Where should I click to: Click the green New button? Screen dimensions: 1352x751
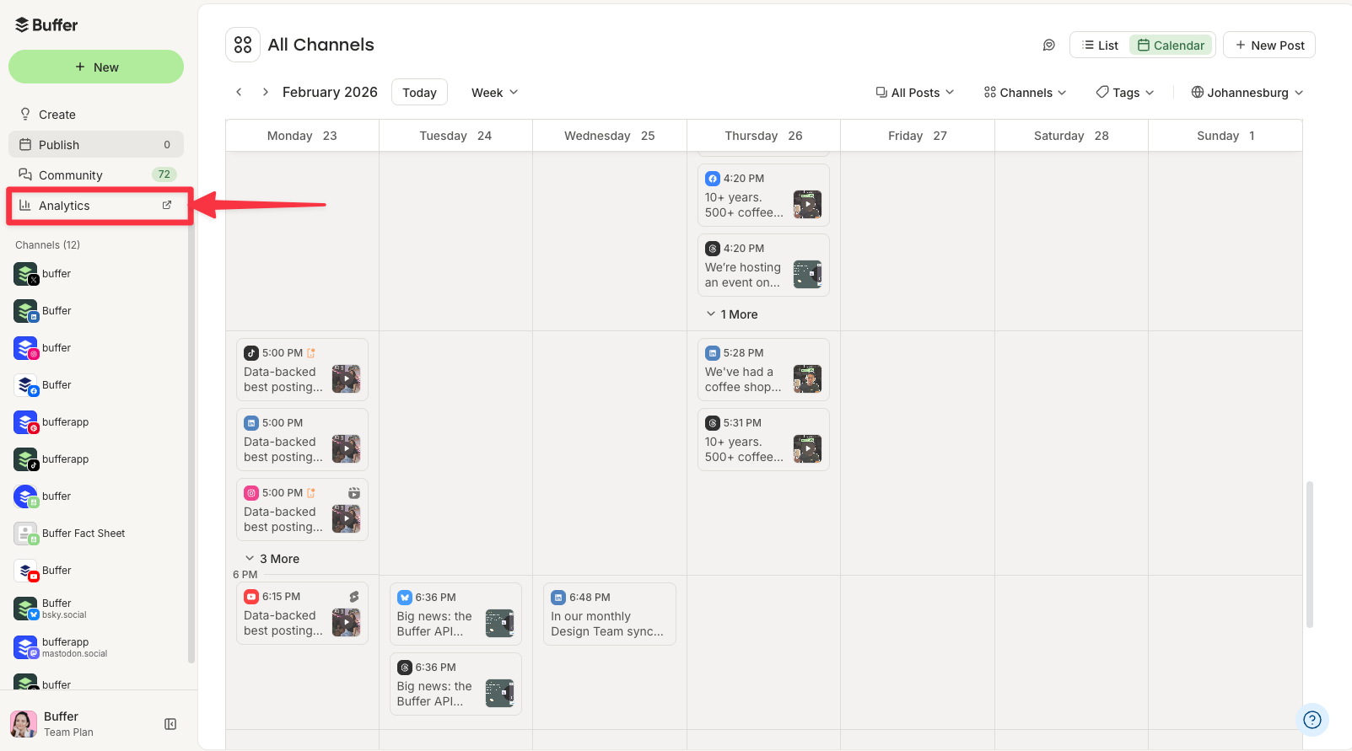coord(96,67)
